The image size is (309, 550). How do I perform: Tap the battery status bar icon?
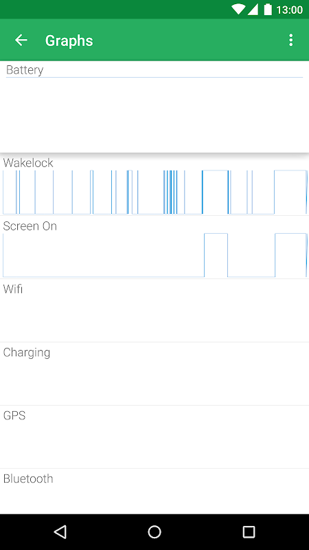tap(268, 10)
